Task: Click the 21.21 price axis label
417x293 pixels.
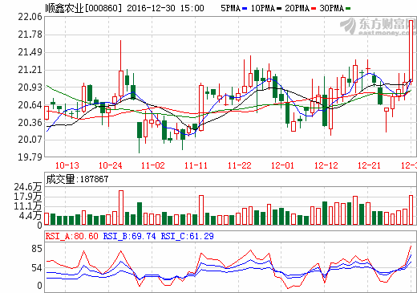Action: [x=30, y=70]
